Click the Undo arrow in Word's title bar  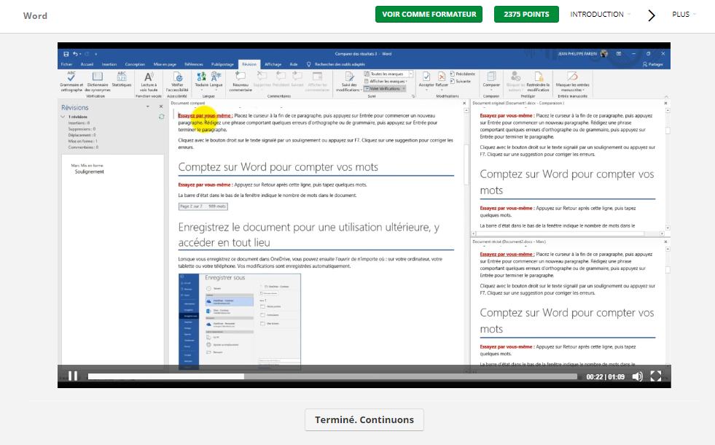[75, 54]
